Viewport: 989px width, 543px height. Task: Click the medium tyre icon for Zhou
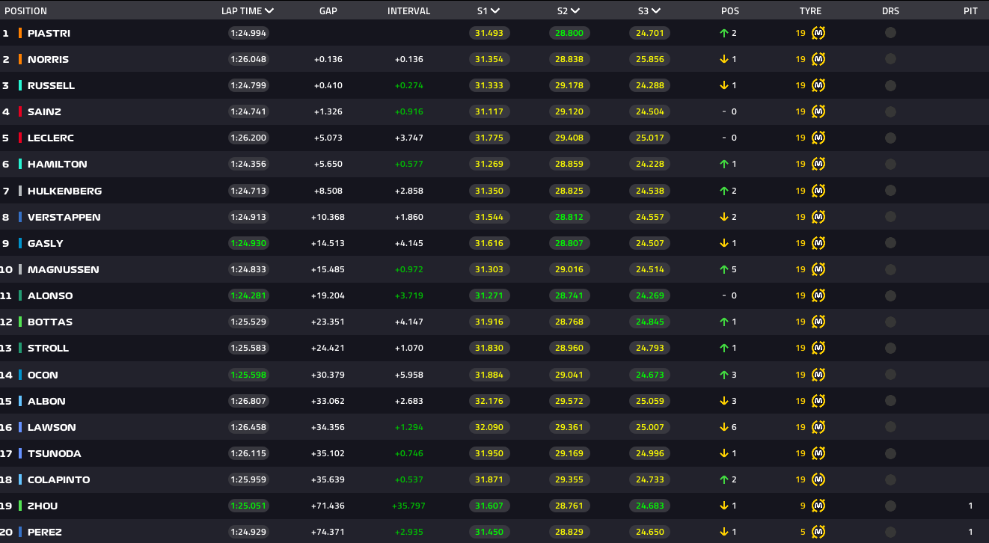tap(818, 506)
